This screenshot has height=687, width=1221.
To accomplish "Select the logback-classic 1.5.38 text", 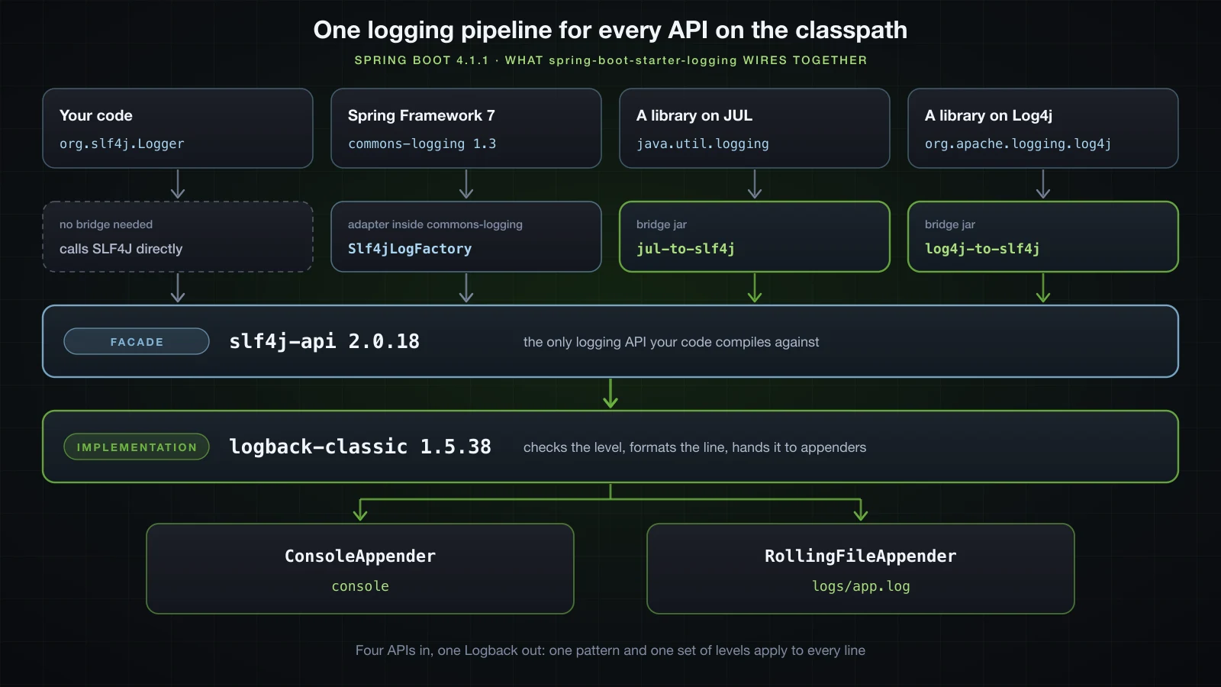I will click(x=360, y=447).
